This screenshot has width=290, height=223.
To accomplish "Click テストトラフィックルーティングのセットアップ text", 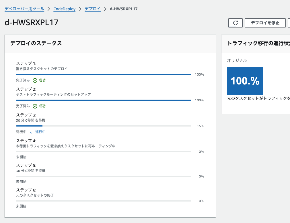I will tap(53, 94).
